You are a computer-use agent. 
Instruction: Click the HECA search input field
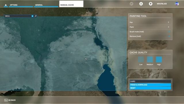click(x=18, y=16)
